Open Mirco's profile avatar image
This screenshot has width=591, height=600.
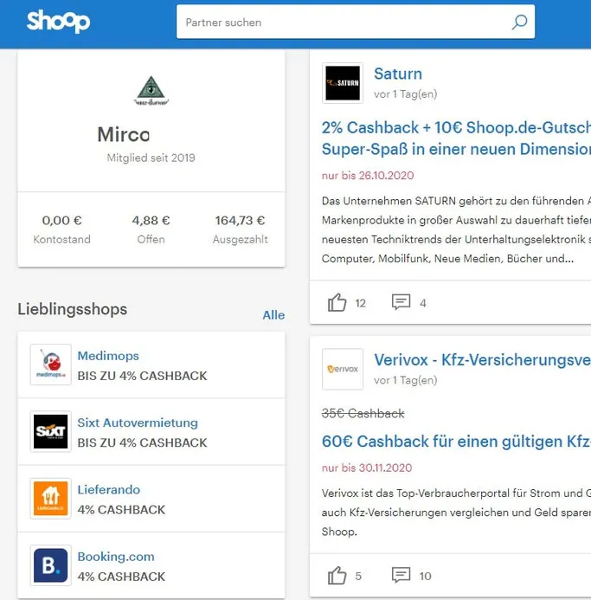[151, 91]
